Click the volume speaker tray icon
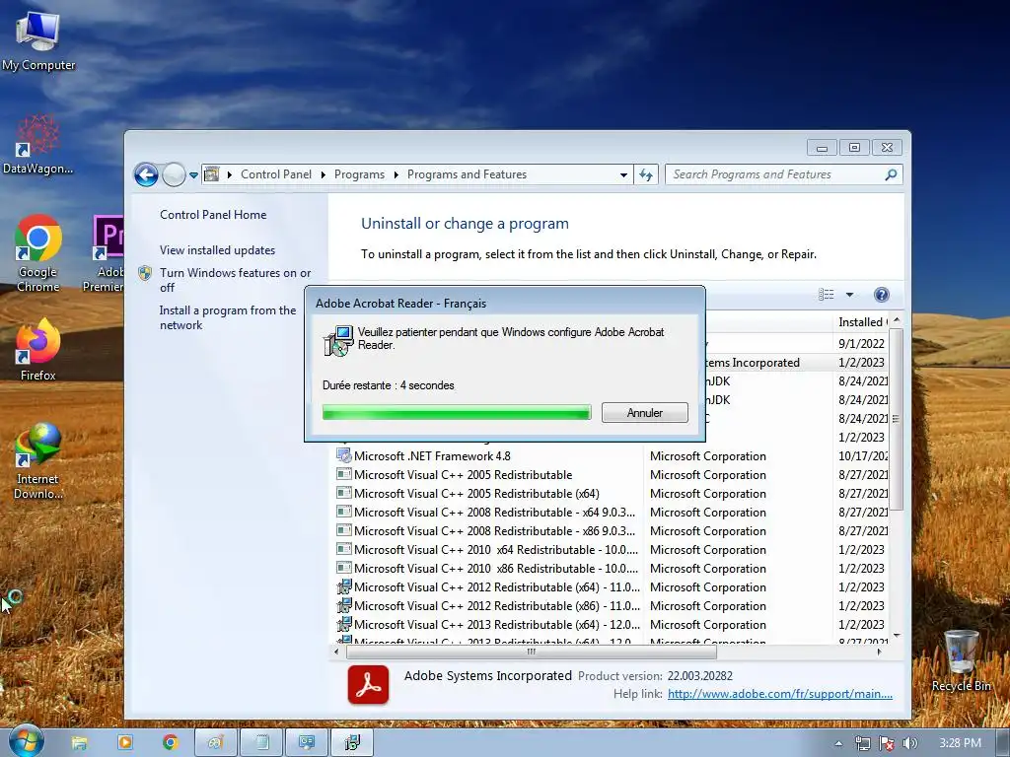 tap(909, 743)
